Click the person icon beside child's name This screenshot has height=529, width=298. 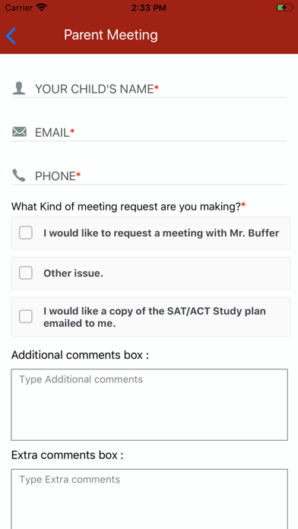(x=19, y=88)
